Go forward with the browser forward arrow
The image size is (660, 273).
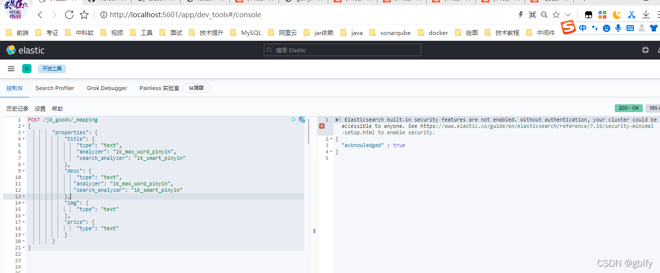pyautogui.click(x=55, y=15)
